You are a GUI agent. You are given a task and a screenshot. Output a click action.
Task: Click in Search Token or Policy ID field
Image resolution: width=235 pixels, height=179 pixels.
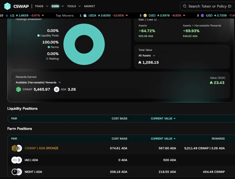(x=208, y=6)
